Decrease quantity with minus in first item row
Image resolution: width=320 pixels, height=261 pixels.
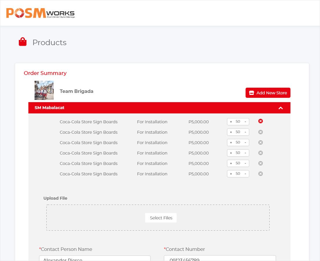(x=245, y=122)
